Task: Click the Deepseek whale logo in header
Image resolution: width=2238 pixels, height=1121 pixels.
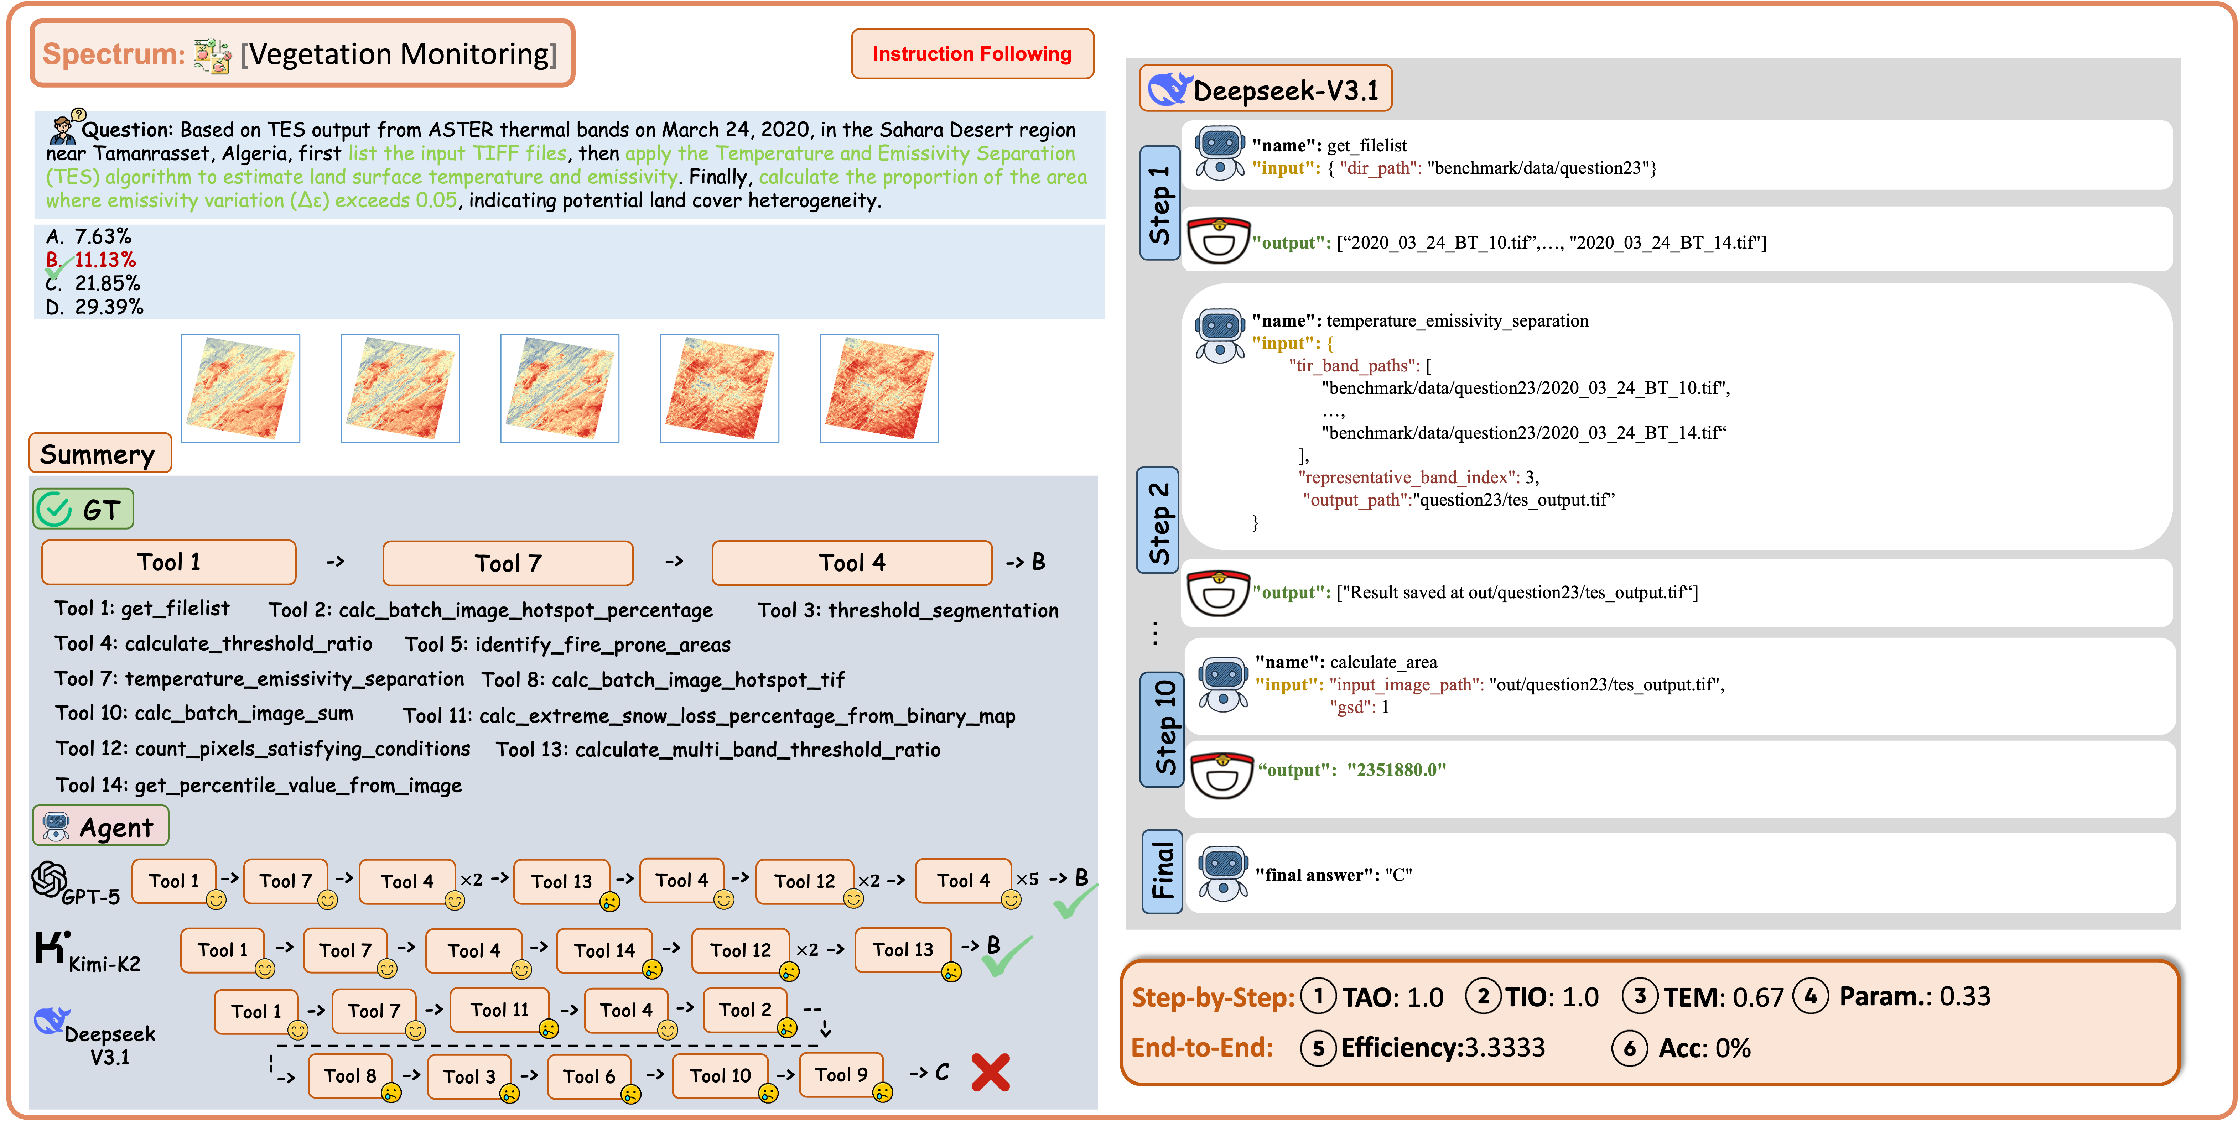Action: [1169, 89]
